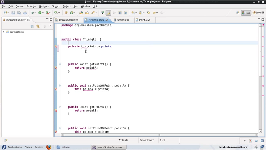Click the Last Edit Location icon
The width and height of the screenshot is (266, 150).
(x=149, y=13)
